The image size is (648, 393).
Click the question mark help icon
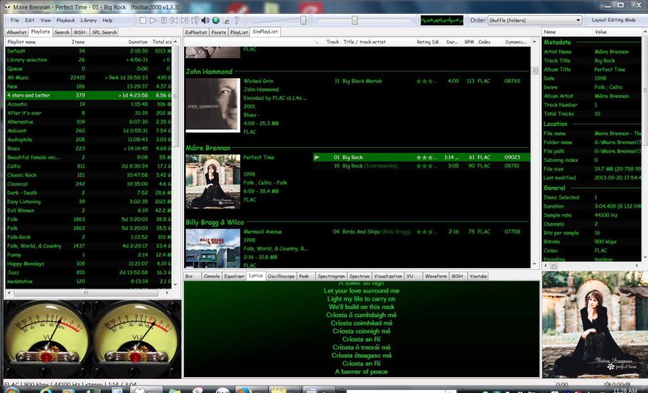pos(236,20)
